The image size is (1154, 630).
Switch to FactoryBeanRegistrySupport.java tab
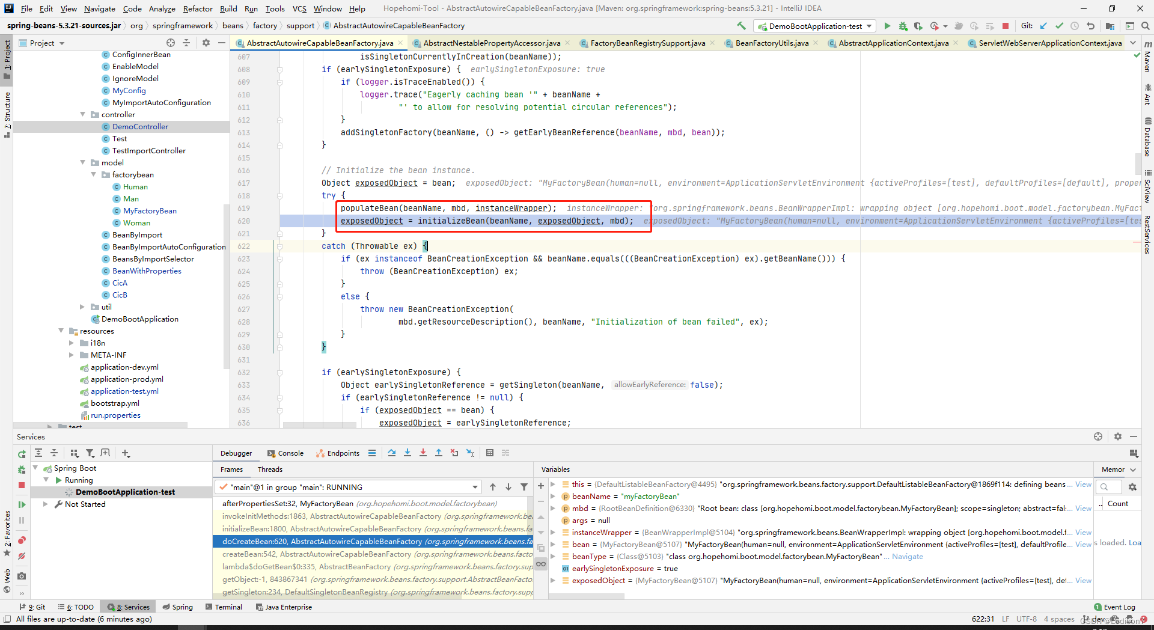coord(648,43)
